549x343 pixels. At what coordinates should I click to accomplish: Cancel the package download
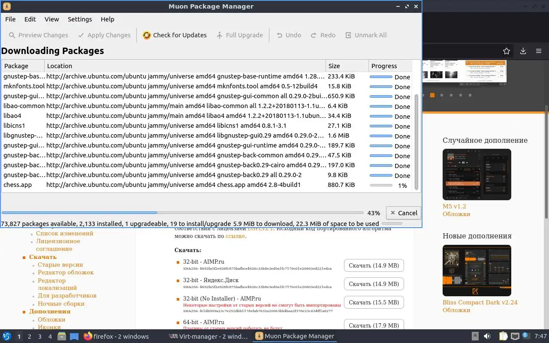(x=403, y=213)
